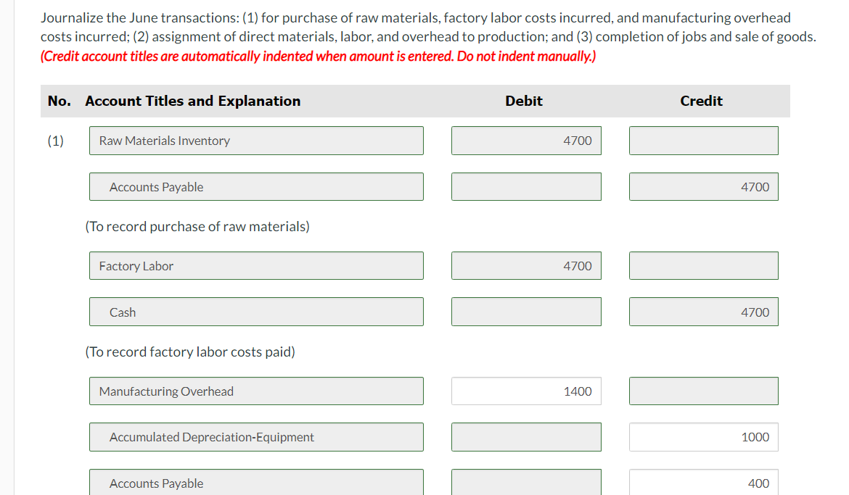Image resolution: width=849 pixels, height=495 pixels.
Task: Click the Manufacturing Overhead account title field
Action: point(256,391)
